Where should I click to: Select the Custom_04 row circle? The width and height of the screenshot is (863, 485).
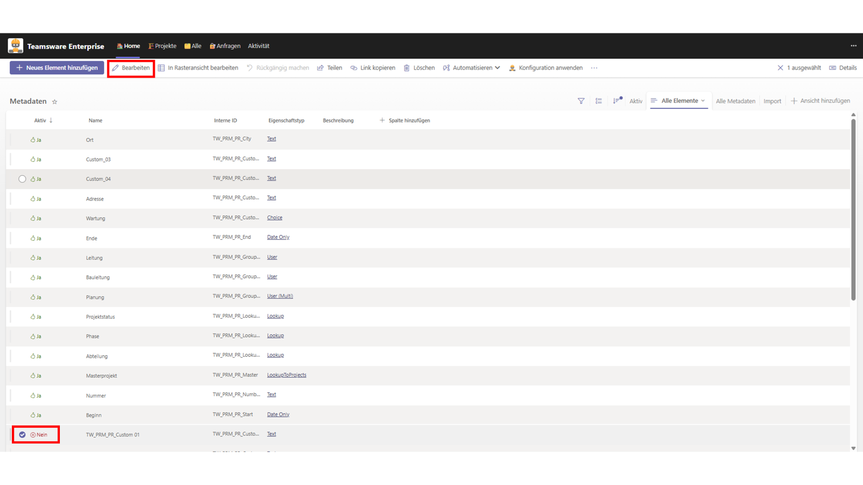click(22, 179)
